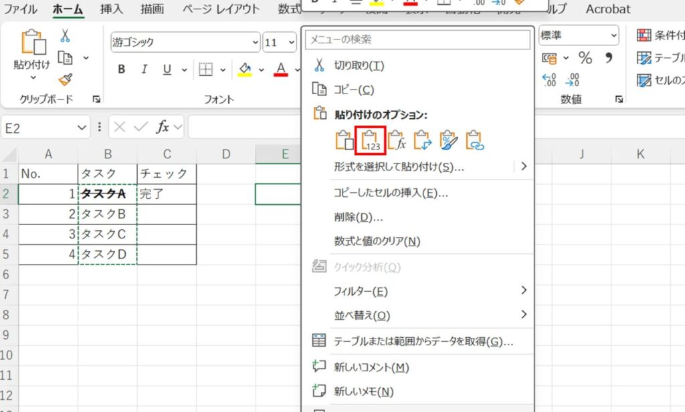Click the formula bar cancel X icon
Screen dimensions: 685x412
point(120,127)
